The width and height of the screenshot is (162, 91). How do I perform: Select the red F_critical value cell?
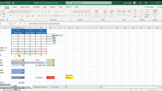pyautogui.click(x=51, y=78)
